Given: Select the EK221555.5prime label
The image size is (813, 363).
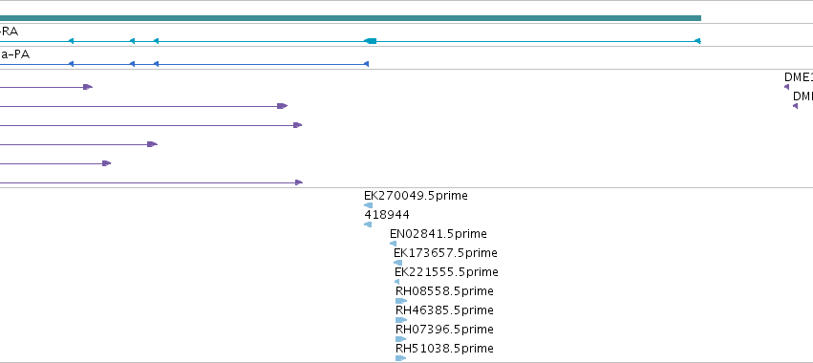Looking at the screenshot, I should tap(446, 272).
